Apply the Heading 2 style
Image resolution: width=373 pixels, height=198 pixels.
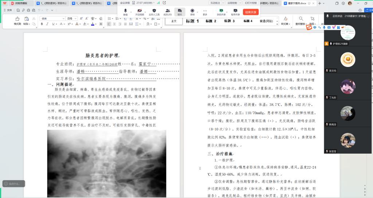pyautogui.click(x=211, y=21)
